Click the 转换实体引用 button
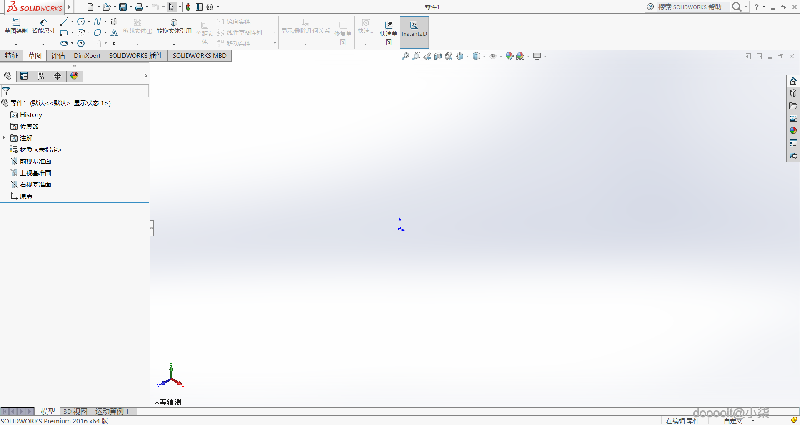The width and height of the screenshot is (800, 425). [x=174, y=26]
